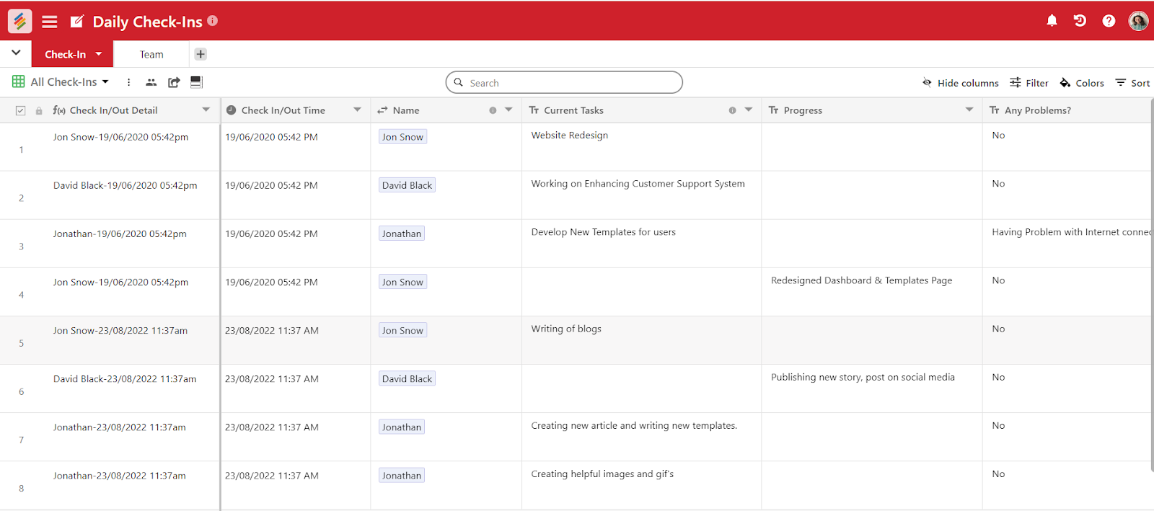Image resolution: width=1154 pixels, height=511 pixels.
Task: Select row number 6
Action: (x=21, y=391)
